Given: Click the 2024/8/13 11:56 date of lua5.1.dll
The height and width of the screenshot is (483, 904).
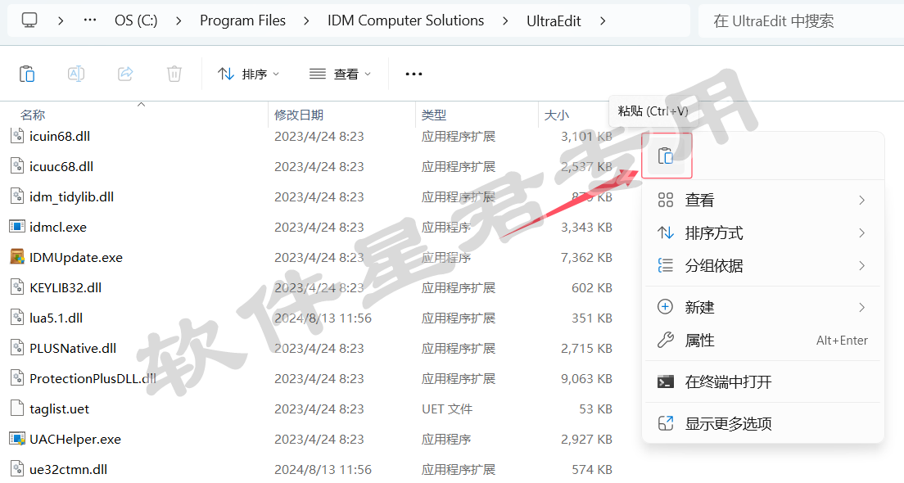Looking at the screenshot, I should [323, 318].
